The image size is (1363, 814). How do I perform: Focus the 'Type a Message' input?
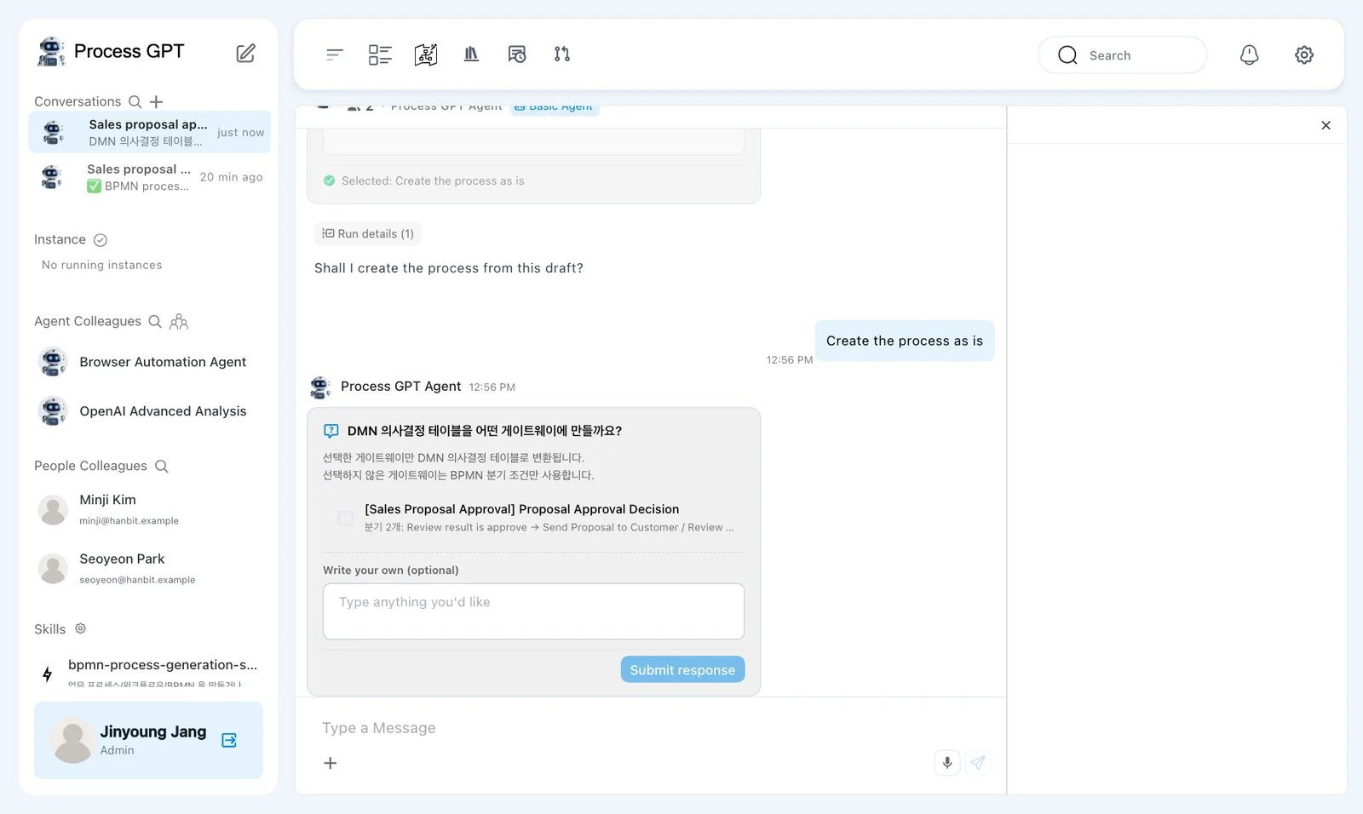click(650, 728)
